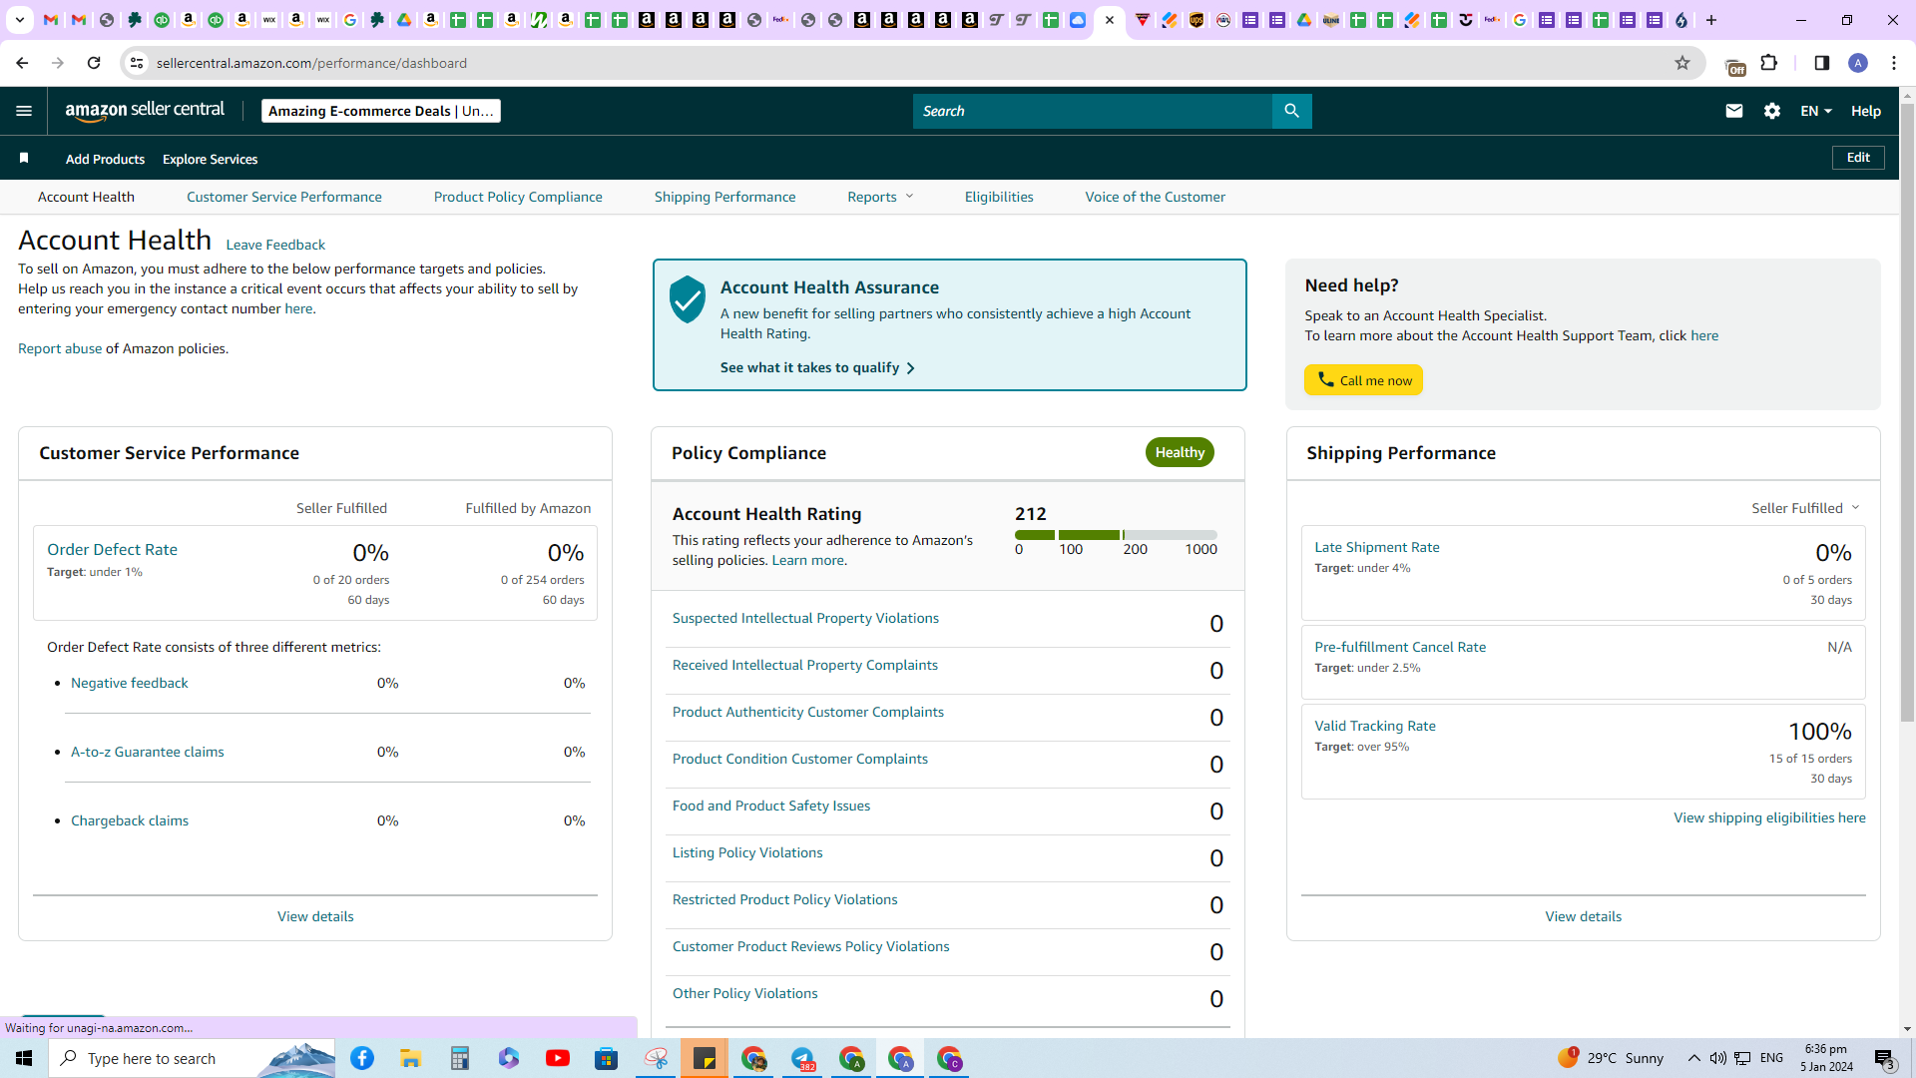1916x1078 pixels.
Task: Open Calculator from the taskbar
Action: pyautogui.click(x=459, y=1058)
